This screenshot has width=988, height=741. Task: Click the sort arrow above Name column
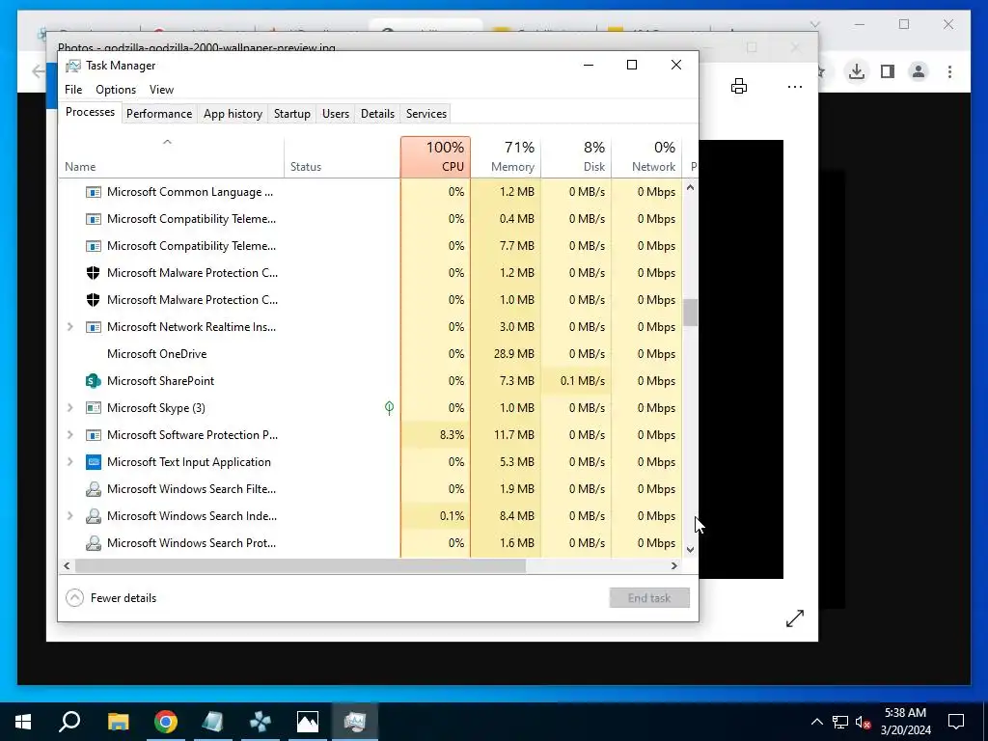tap(167, 142)
